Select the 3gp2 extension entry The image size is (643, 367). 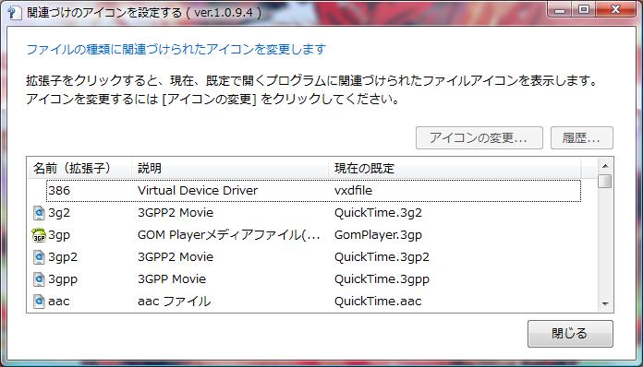coord(63,257)
